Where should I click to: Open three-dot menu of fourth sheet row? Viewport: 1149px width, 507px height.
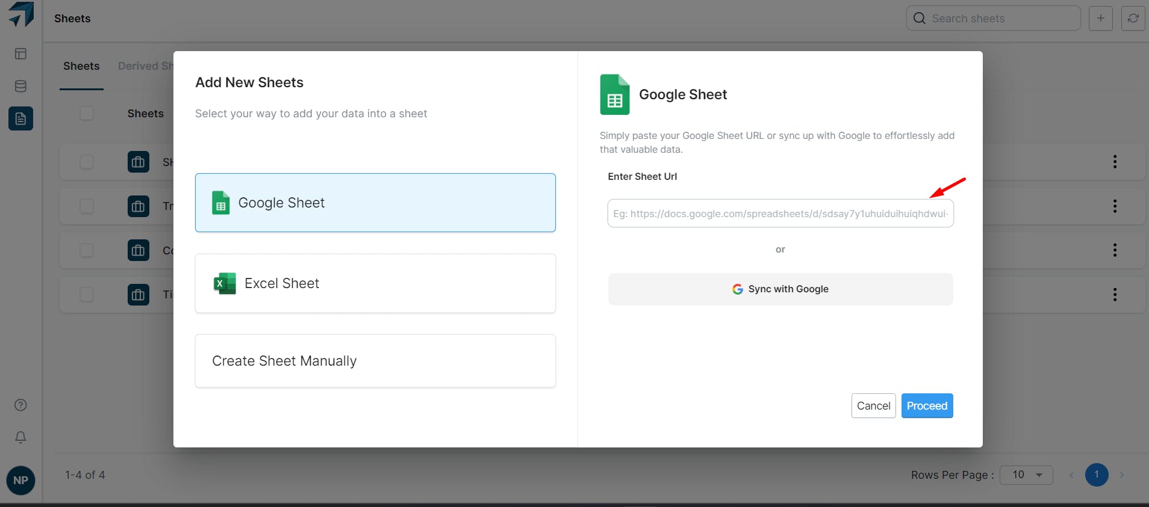tap(1115, 295)
